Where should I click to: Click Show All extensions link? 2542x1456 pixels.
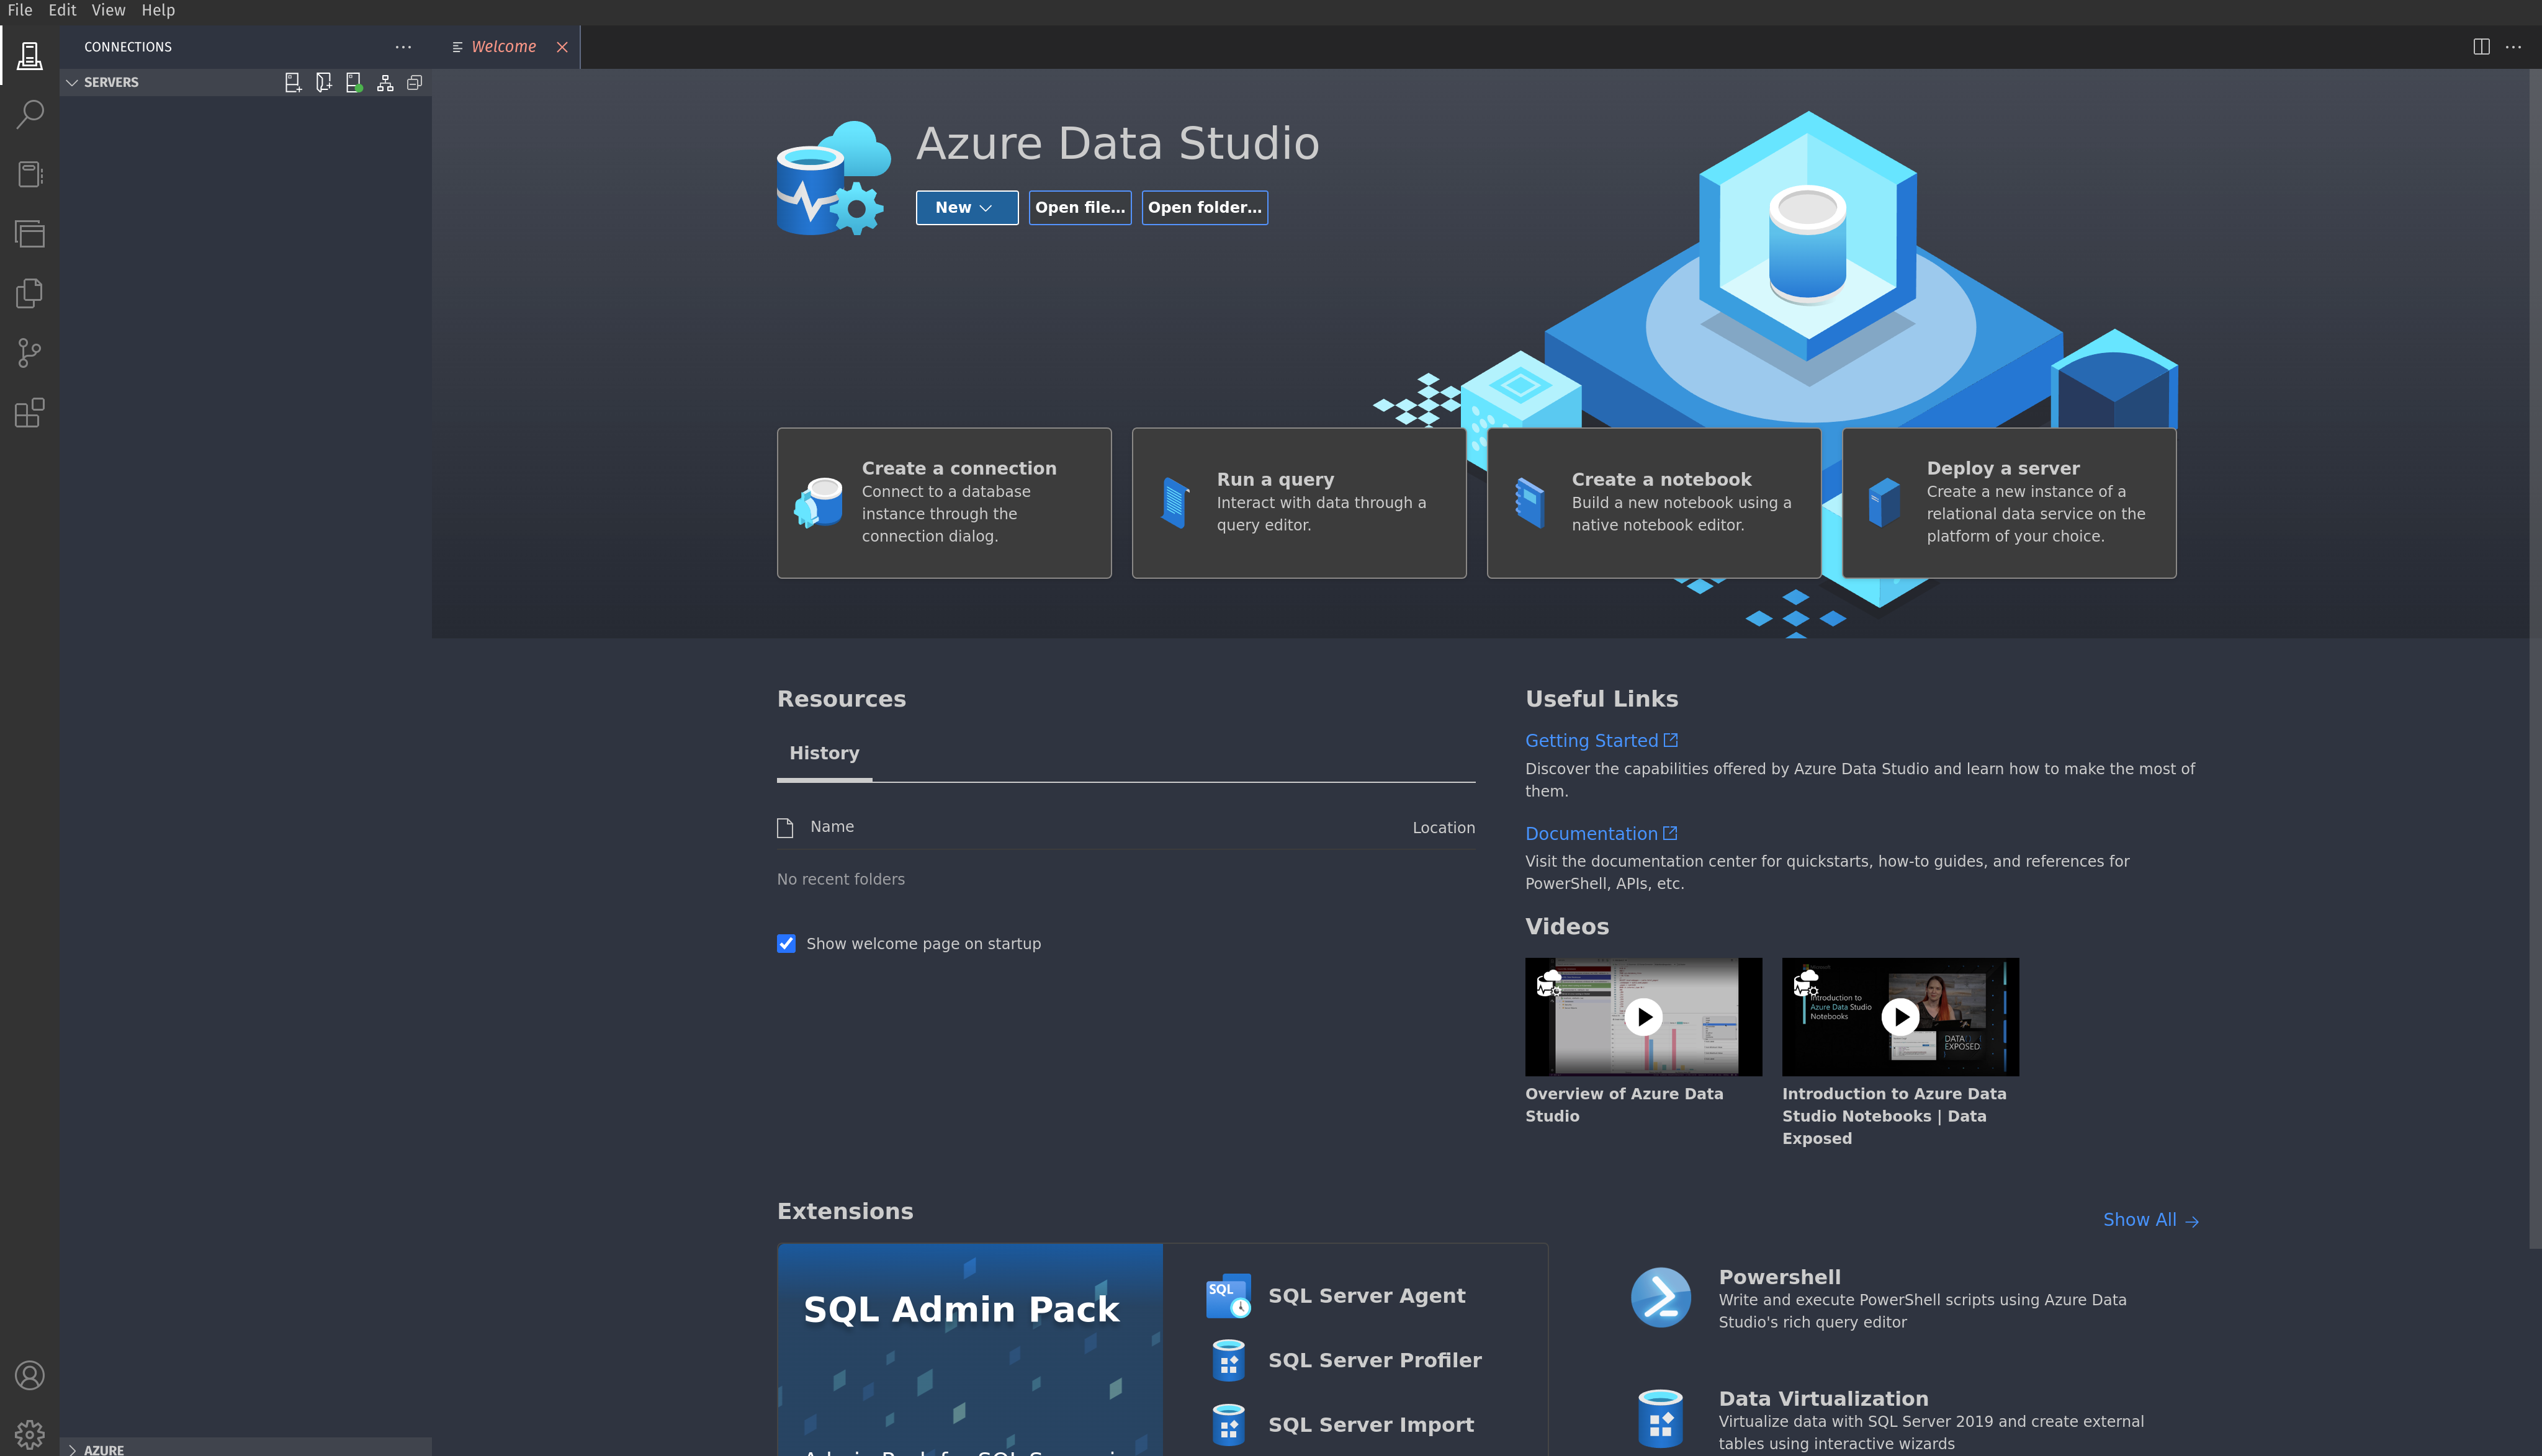(x=2150, y=1220)
